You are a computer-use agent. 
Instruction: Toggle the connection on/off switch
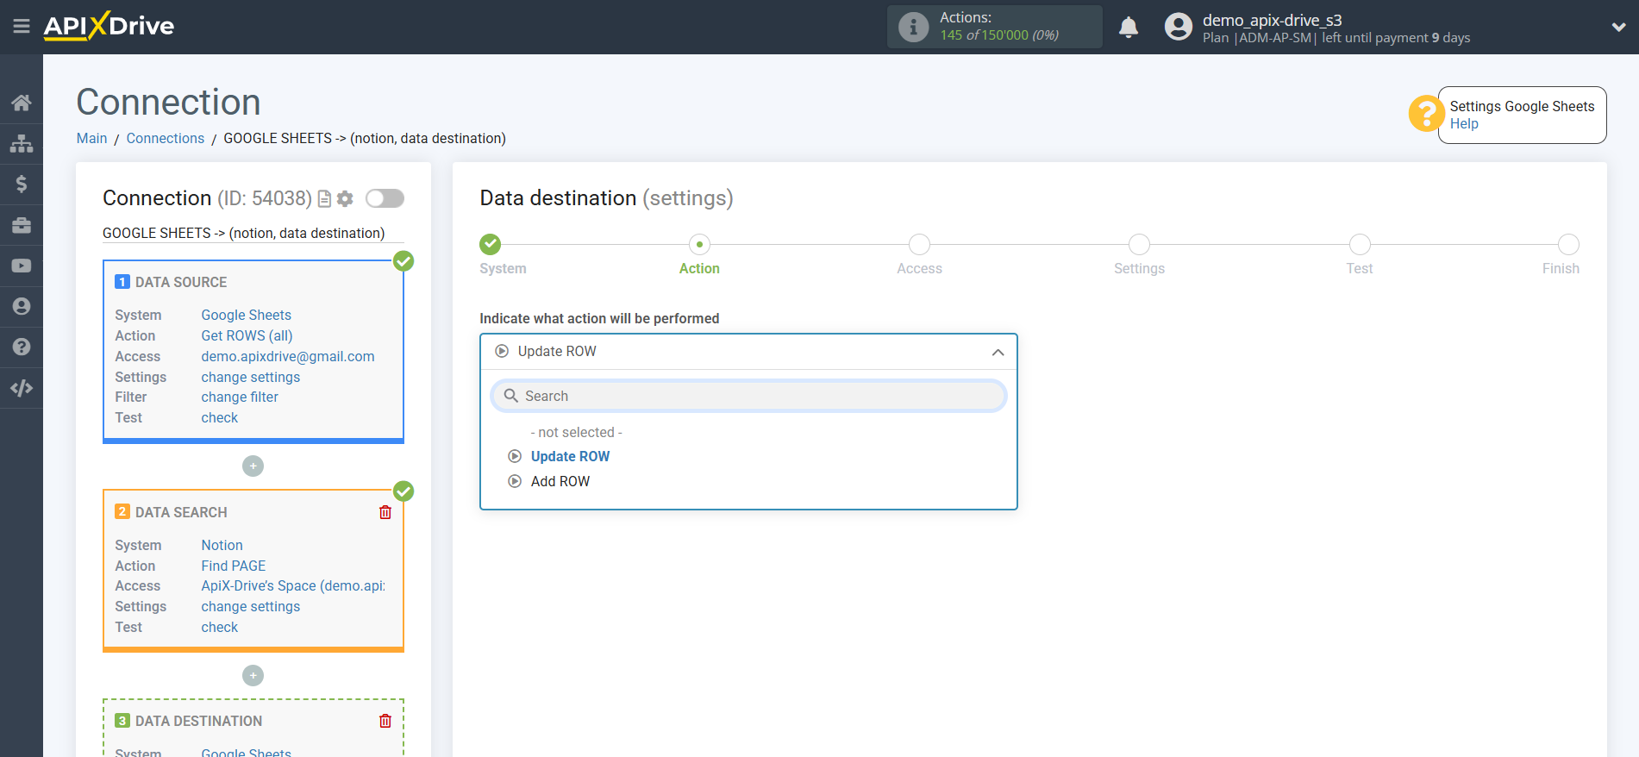[x=385, y=199]
